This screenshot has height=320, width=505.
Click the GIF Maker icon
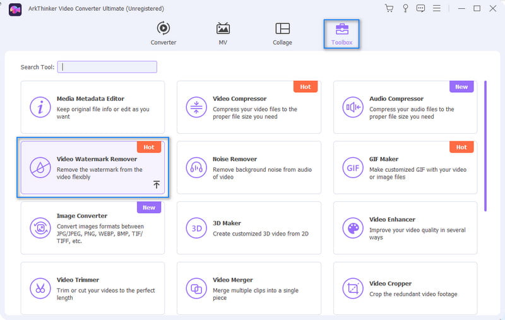353,167
